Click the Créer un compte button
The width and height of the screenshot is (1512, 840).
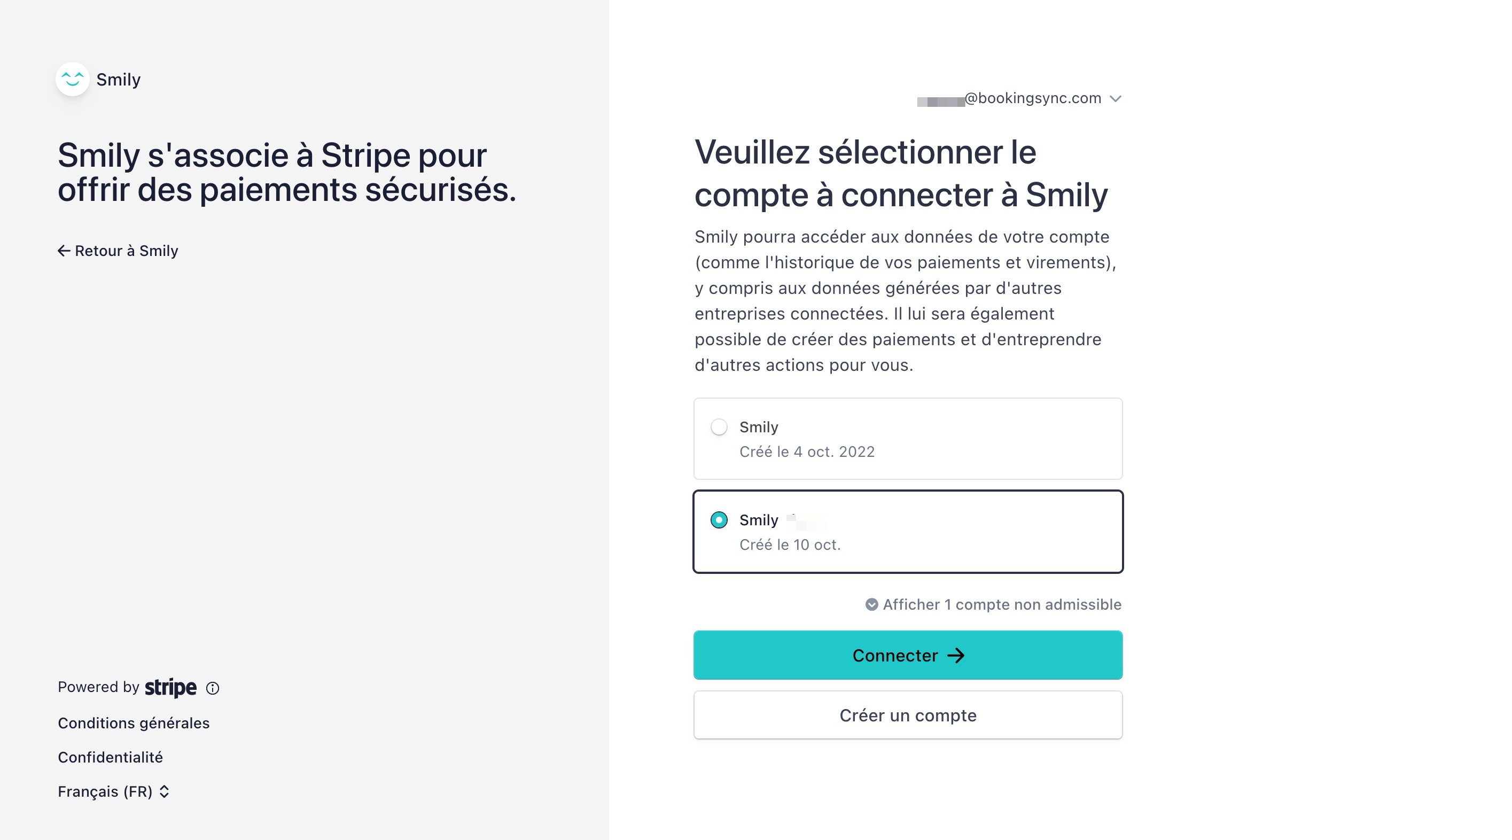tap(907, 715)
